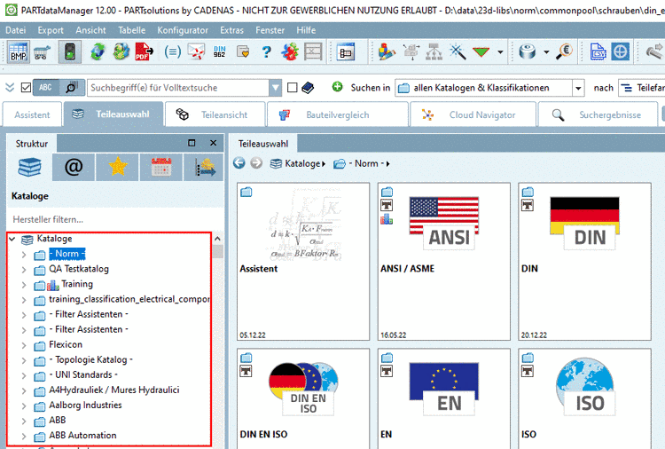This screenshot has height=449, width=665.
Task: Click the blue-green globe refresh icon
Action: pos(98,52)
